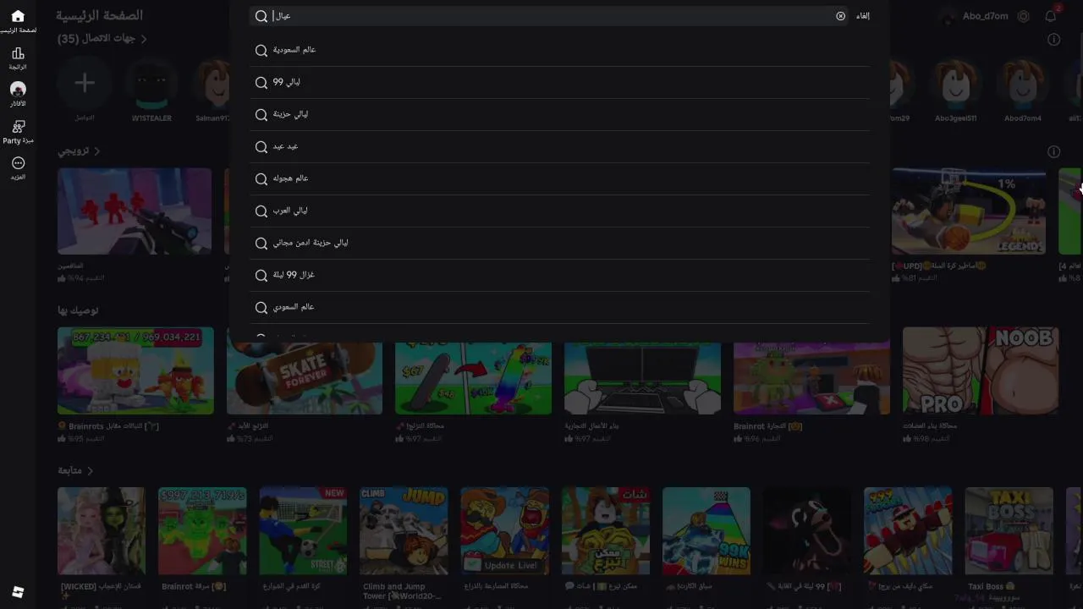The image size is (1083, 609).
Task: Open Abod7om4 friend avatar
Action: coord(1023,83)
